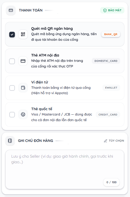Click the EWALLET tag
Screen dimensions: 130x197
[x=111, y=88]
